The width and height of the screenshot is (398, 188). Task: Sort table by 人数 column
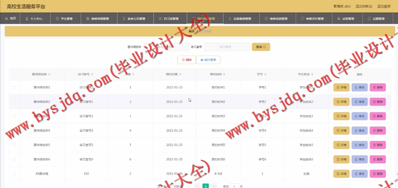pyautogui.click(x=133, y=74)
